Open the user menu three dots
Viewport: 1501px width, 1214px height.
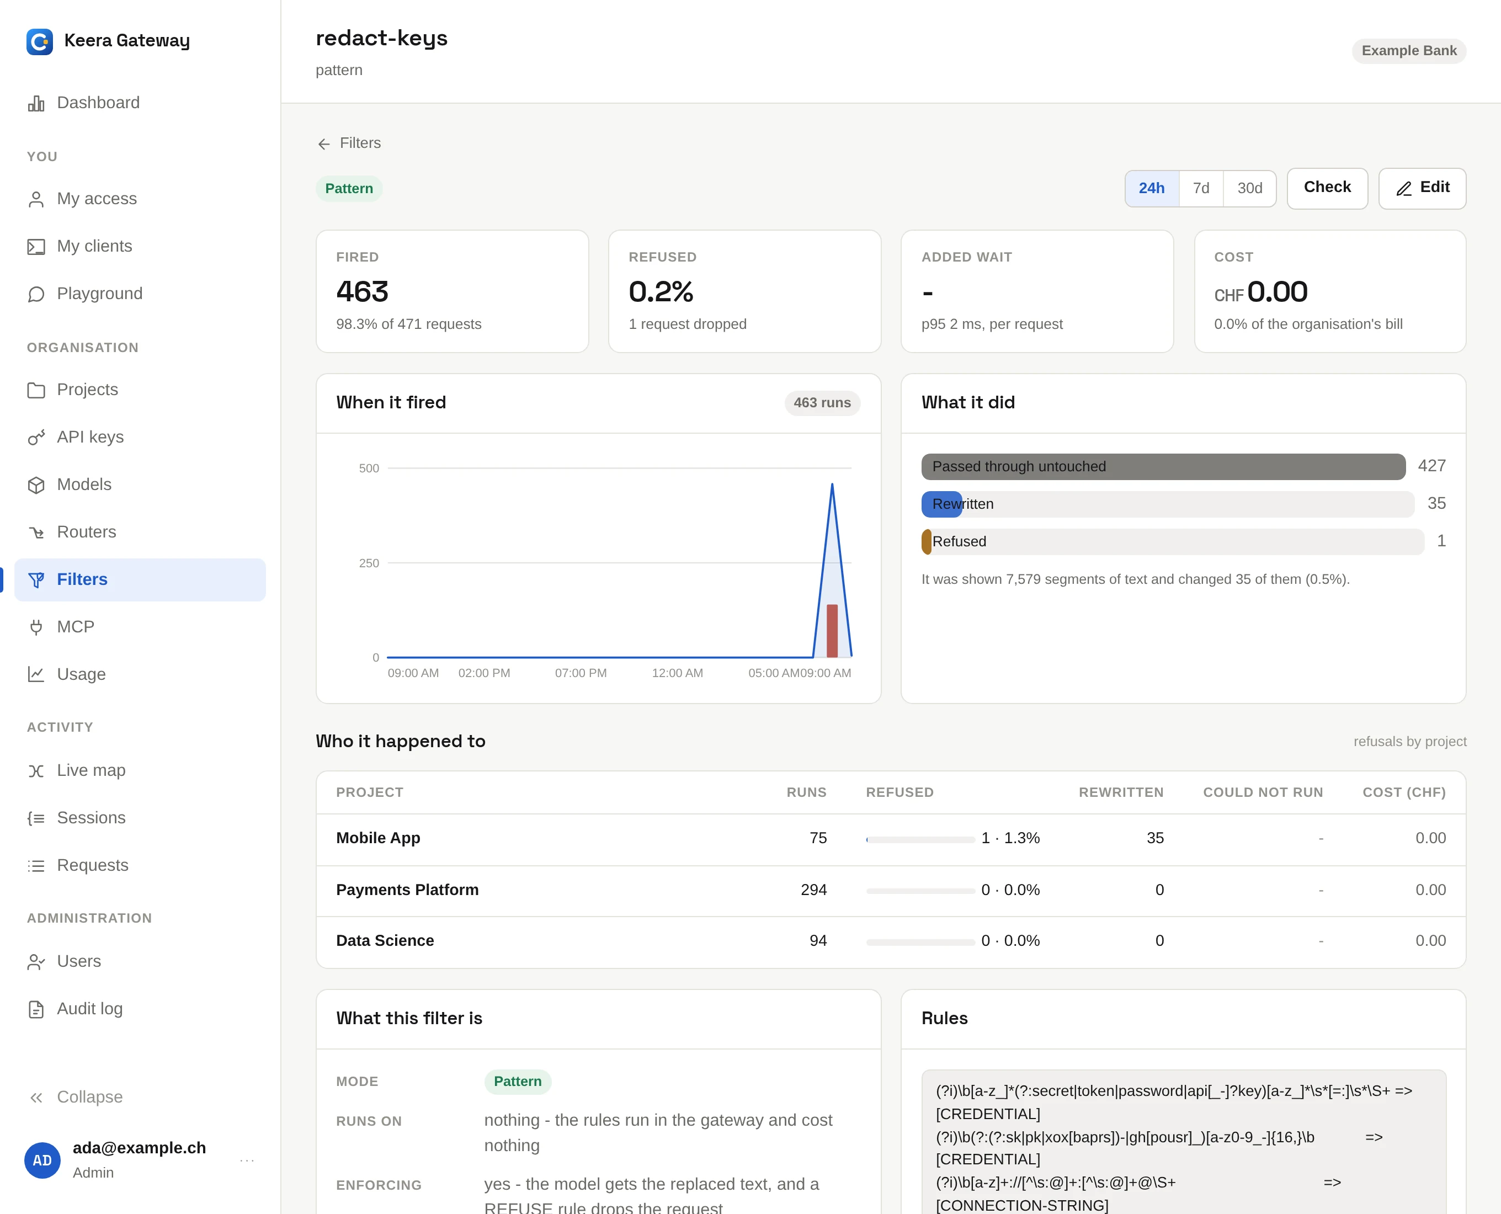pos(247,1160)
